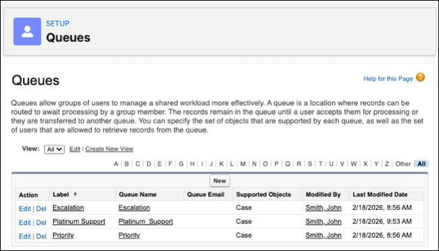This screenshot has height=251, width=439.
Task: Filter queues by letter X
Action: [x=365, y=164]
